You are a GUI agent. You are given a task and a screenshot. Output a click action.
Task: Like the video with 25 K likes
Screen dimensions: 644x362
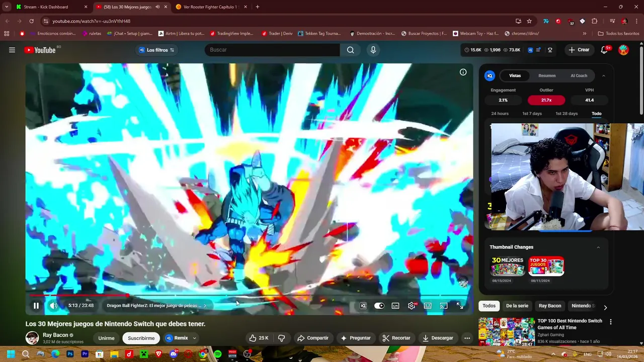259,338
